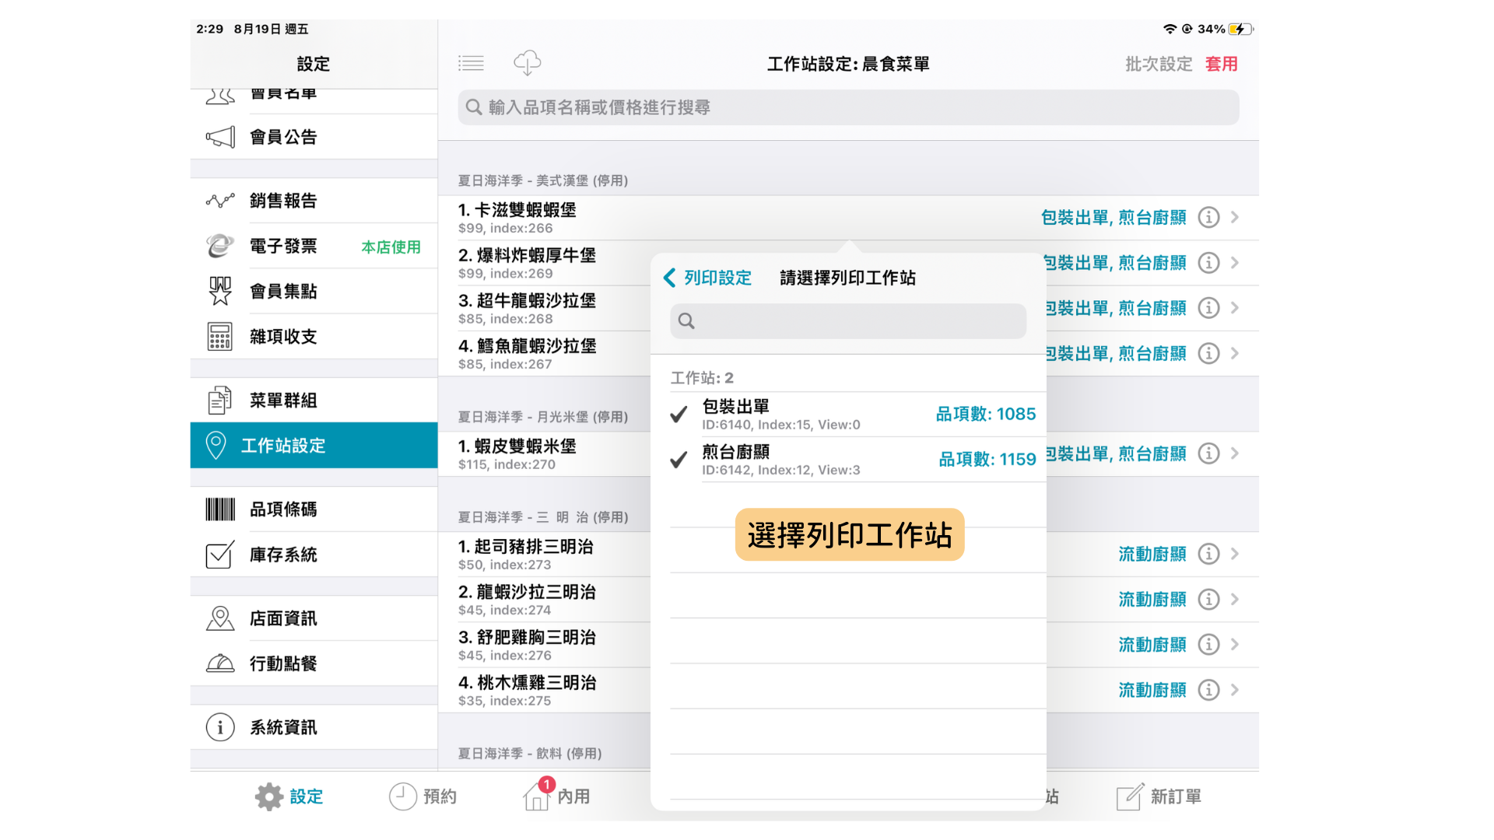Screen dimensions: 1494x840
Task: Uncheck the 包裝出單 workstation
Action: (854, 414)
